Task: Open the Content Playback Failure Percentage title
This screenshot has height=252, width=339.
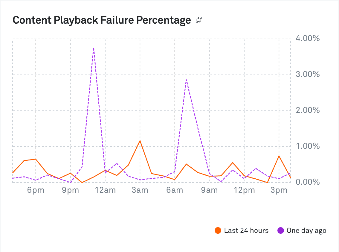Action: (102, 20)
